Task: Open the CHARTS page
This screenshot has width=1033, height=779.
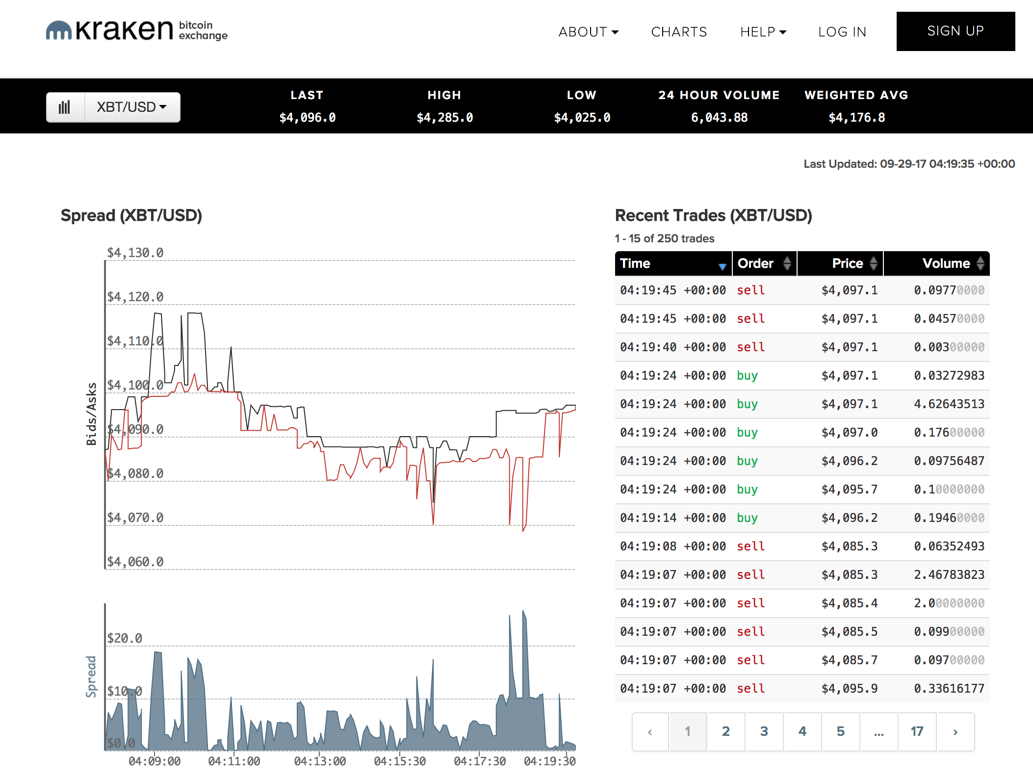Action: (x=679, y=32)
